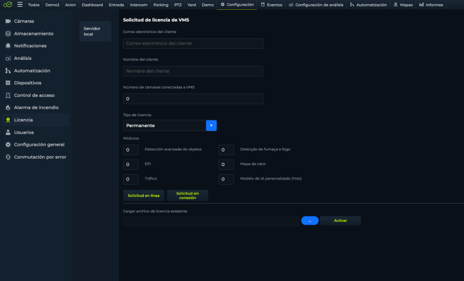
Task: Select the Usuarios person icon
Action: [8, 132]
